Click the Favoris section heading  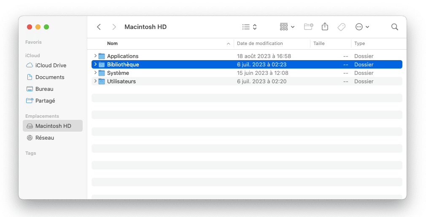click(33, 42)
